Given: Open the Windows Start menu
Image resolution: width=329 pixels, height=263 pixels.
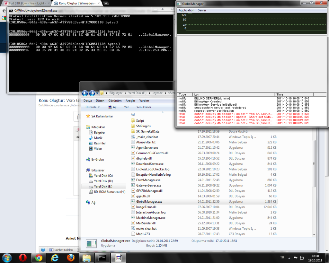Looking at the screenshot, I should [x=6, y=258].
